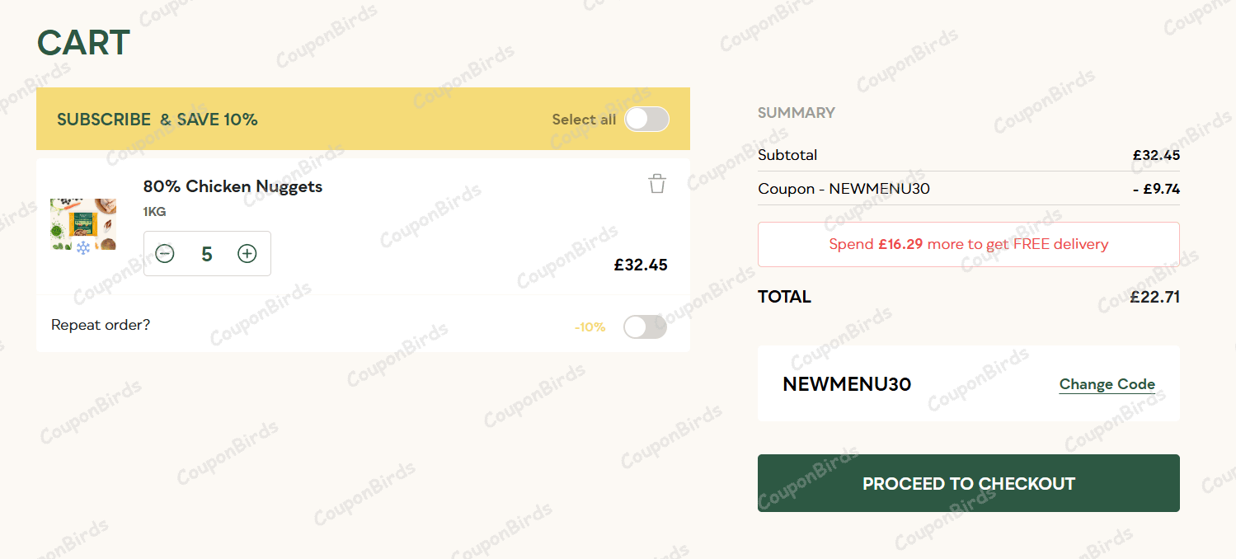The image size is (1236, 559).
Task: Click the Repeat order? label
Action: tap(101, 325)
